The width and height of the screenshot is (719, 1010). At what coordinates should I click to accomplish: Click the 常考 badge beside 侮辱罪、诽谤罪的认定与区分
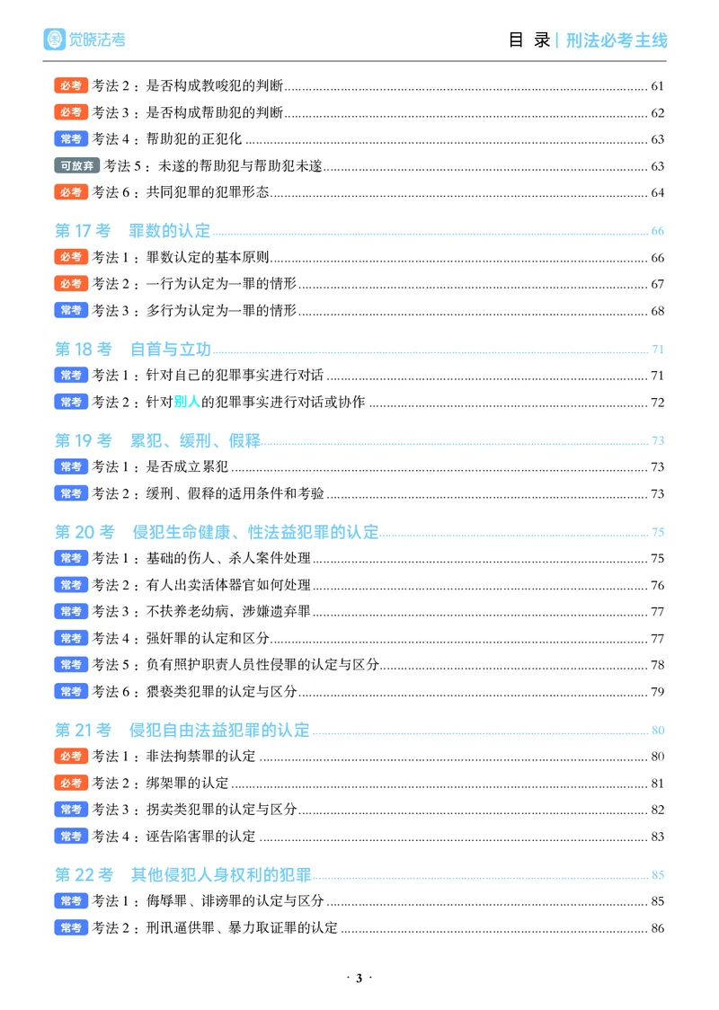tap(71, 901)
